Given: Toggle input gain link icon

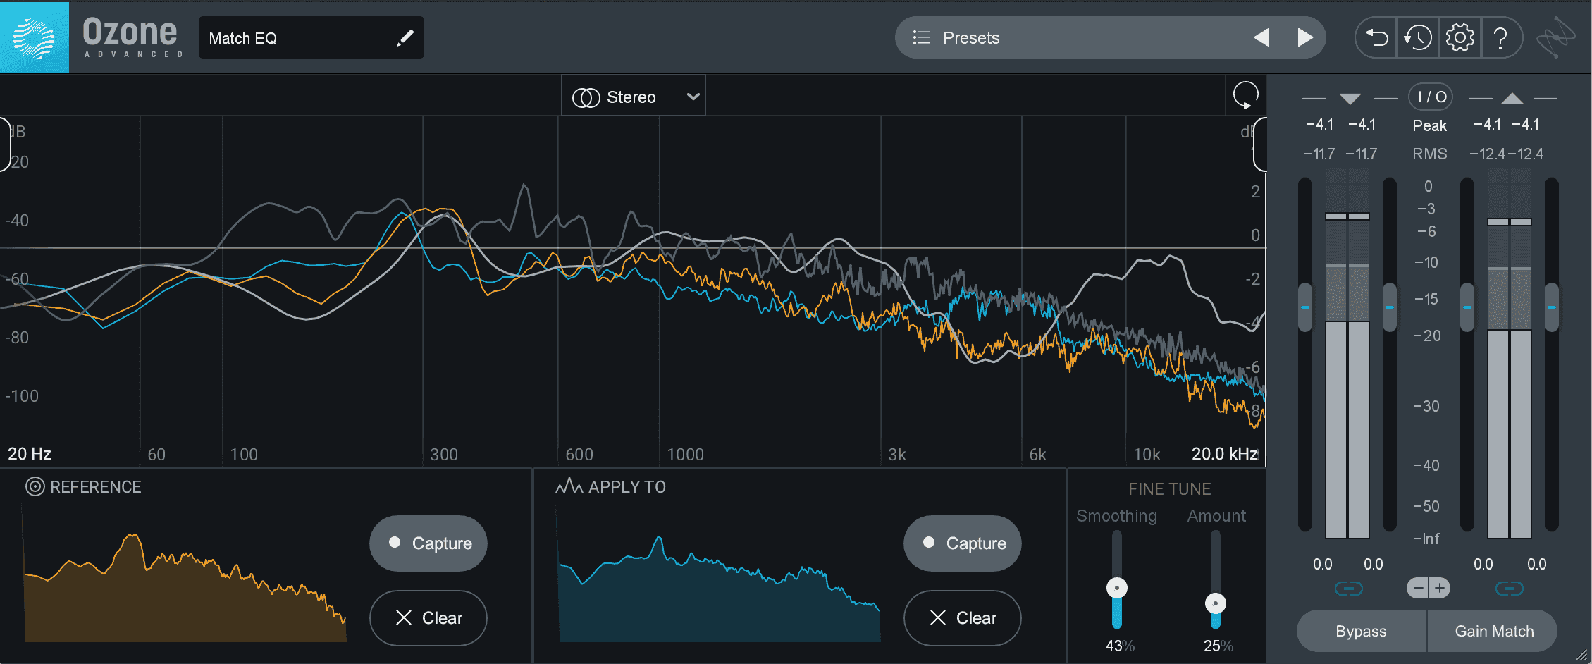Looking at the screenshot, I should click(1349, 588).
